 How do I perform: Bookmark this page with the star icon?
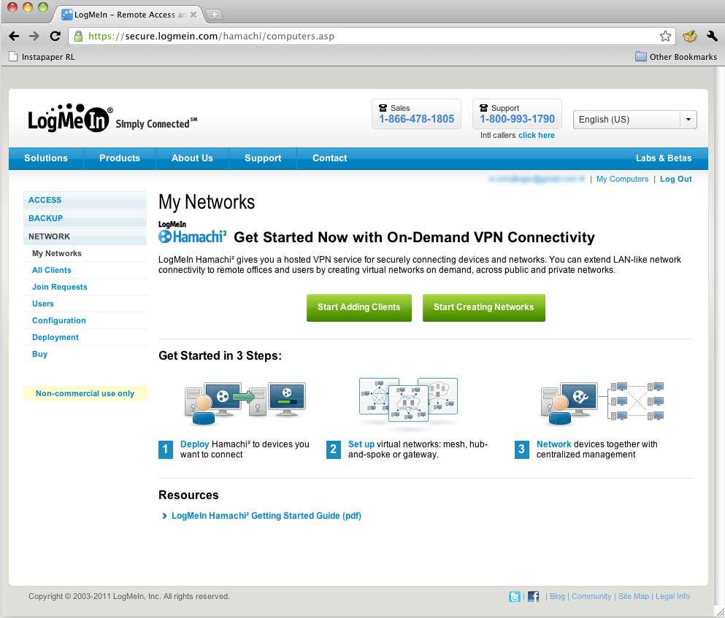(x=665, y=36)
